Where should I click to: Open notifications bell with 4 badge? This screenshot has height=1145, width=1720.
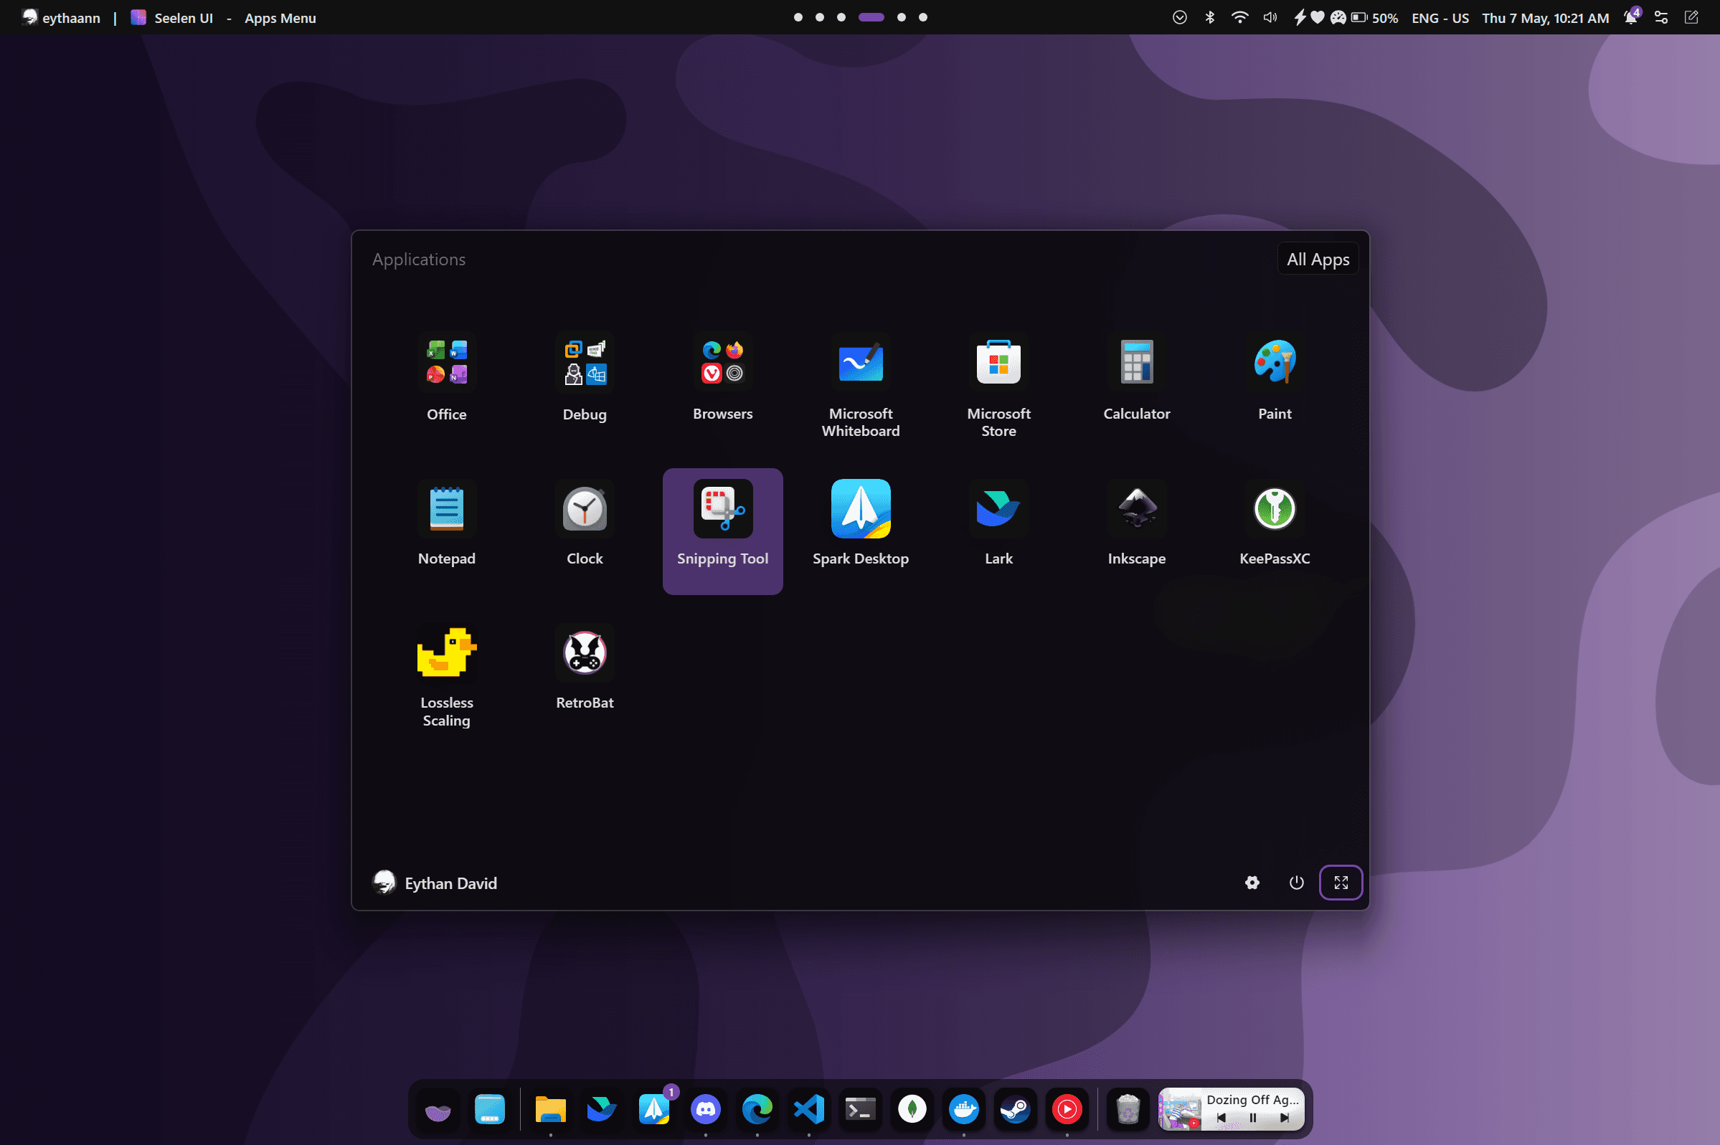[1631, 16]
